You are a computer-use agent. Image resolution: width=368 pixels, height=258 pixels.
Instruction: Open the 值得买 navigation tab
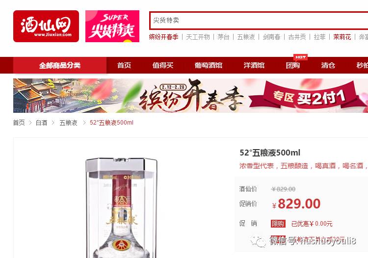tap(162, 65)
